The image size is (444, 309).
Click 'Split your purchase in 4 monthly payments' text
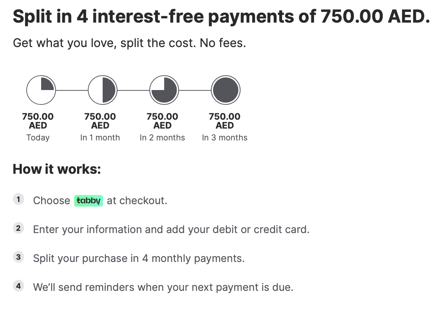pos(139,258)
